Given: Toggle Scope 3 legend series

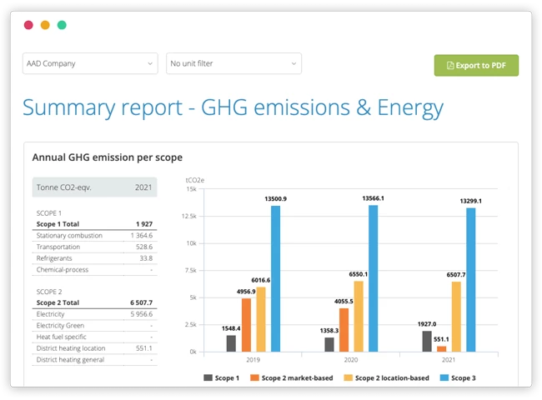Looking at the screenshot, I should point(458,377).
